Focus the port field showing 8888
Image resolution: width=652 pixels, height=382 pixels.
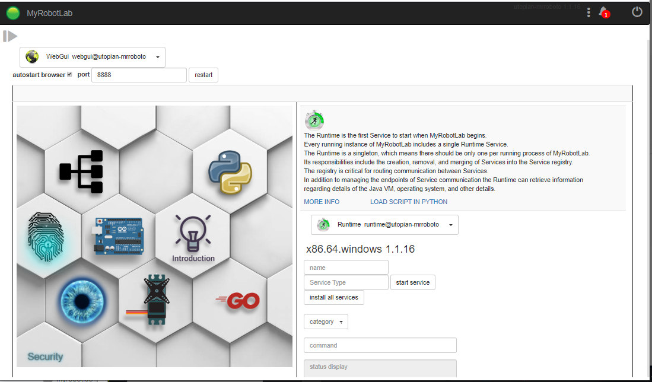point(139,75)
